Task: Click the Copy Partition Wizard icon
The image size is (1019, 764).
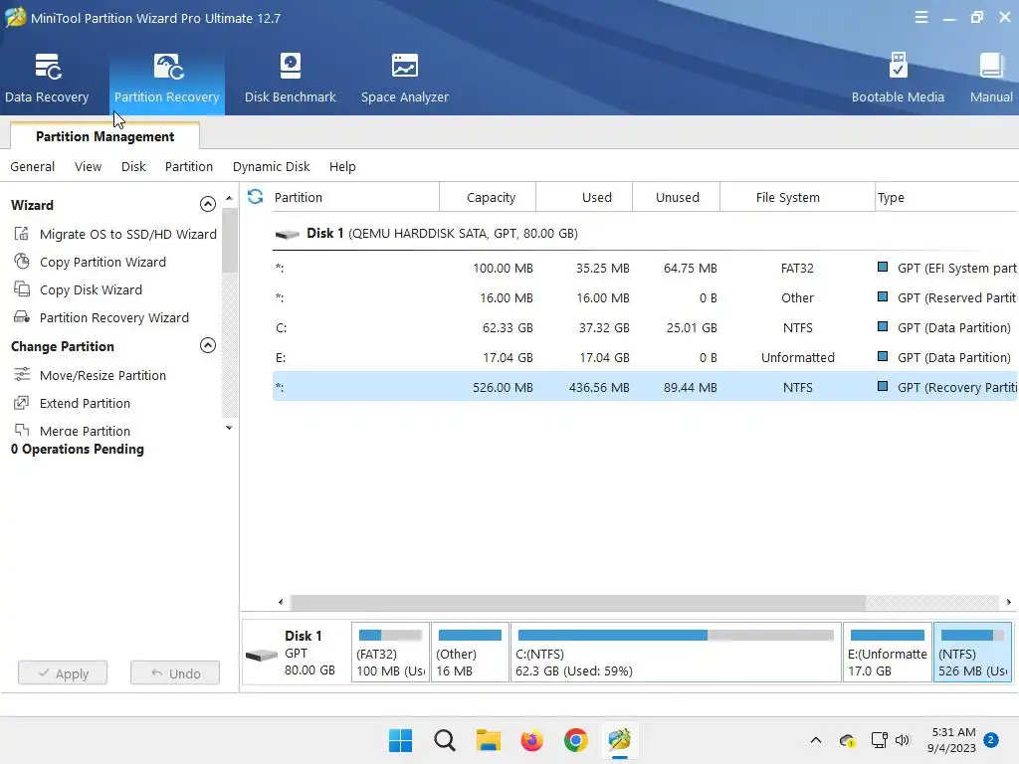Action: tap(22, 262)
